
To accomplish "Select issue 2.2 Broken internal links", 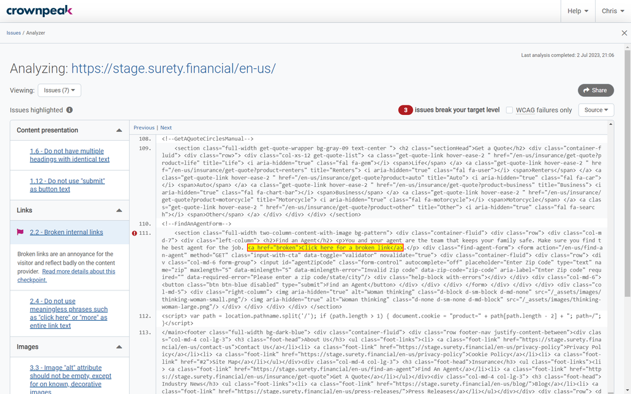I will (x=66, y=232).
